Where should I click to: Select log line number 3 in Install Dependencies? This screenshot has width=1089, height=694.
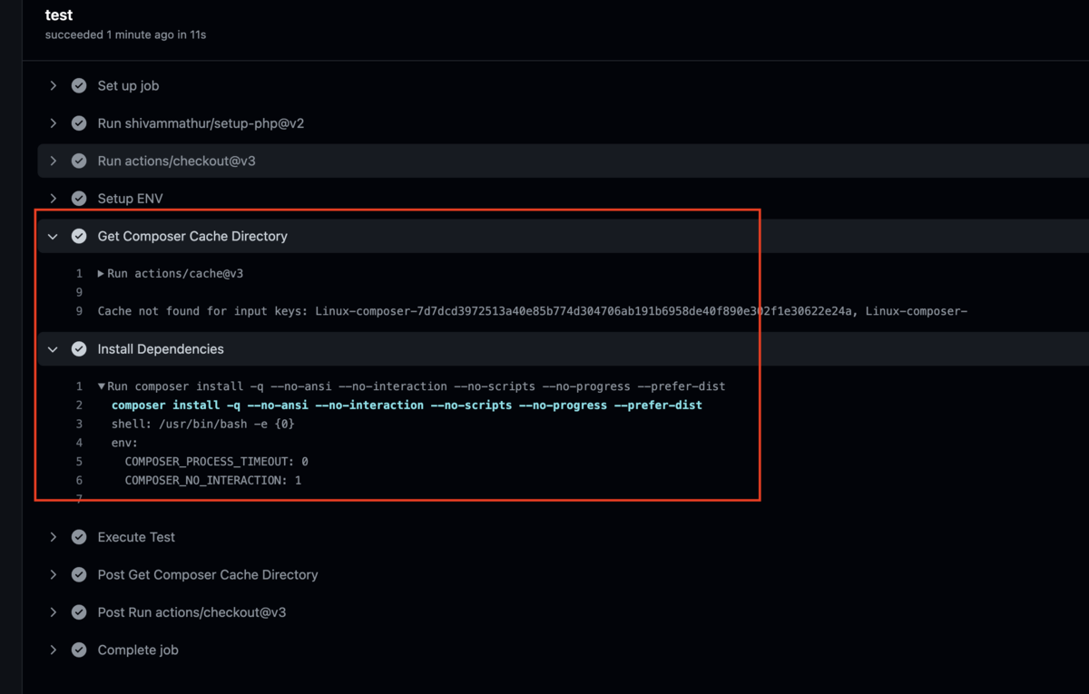click(79, 424)
